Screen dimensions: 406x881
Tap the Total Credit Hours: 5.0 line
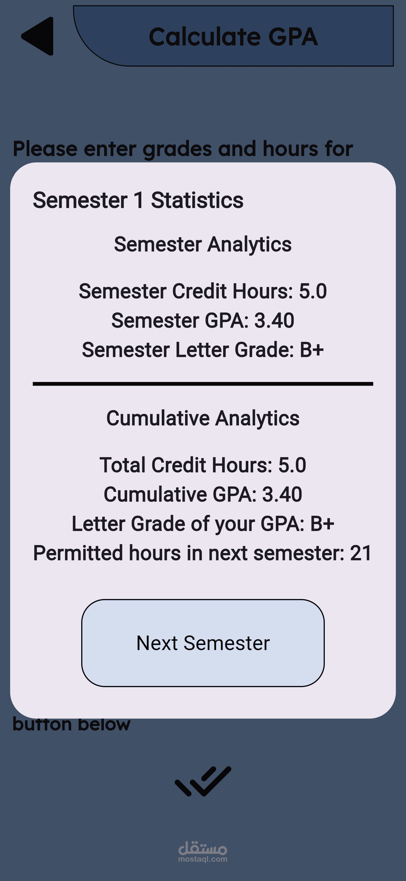[203, 465]
